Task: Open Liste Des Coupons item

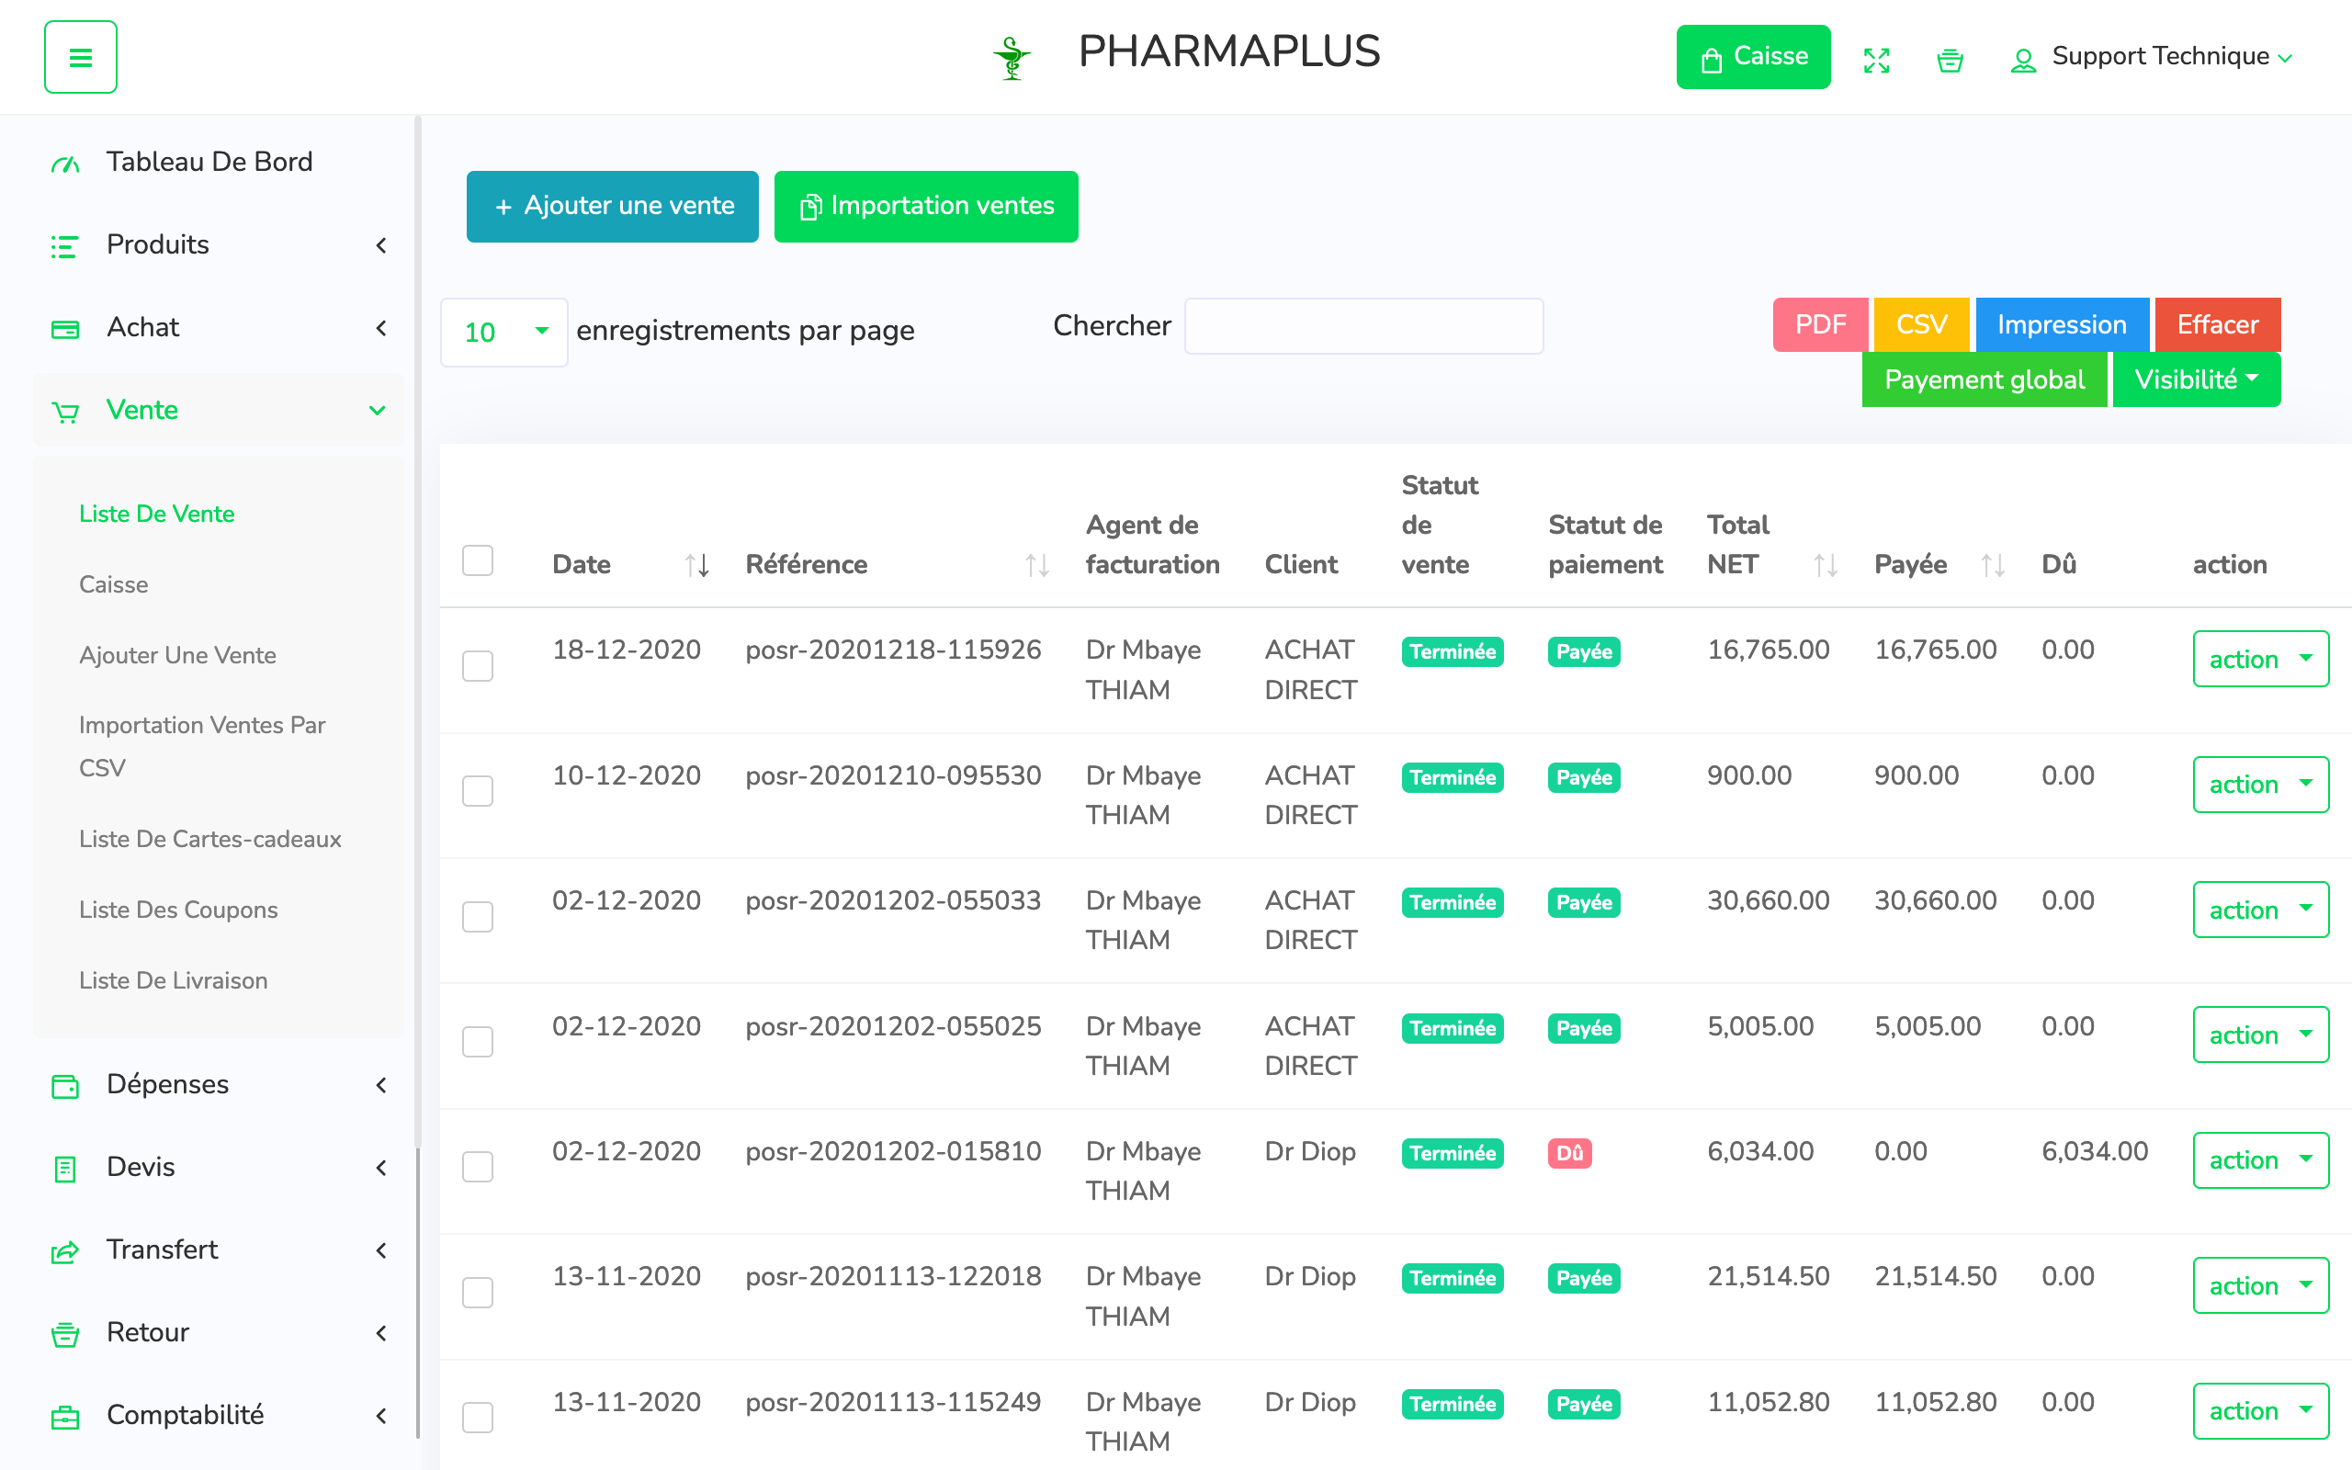Action: (179, 910)
